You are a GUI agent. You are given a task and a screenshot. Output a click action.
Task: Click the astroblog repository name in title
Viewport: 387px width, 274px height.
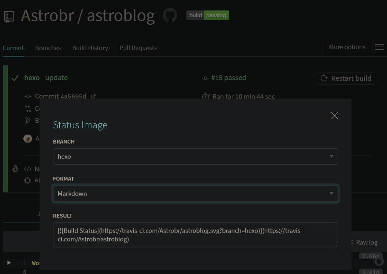(x=121, y=16)
